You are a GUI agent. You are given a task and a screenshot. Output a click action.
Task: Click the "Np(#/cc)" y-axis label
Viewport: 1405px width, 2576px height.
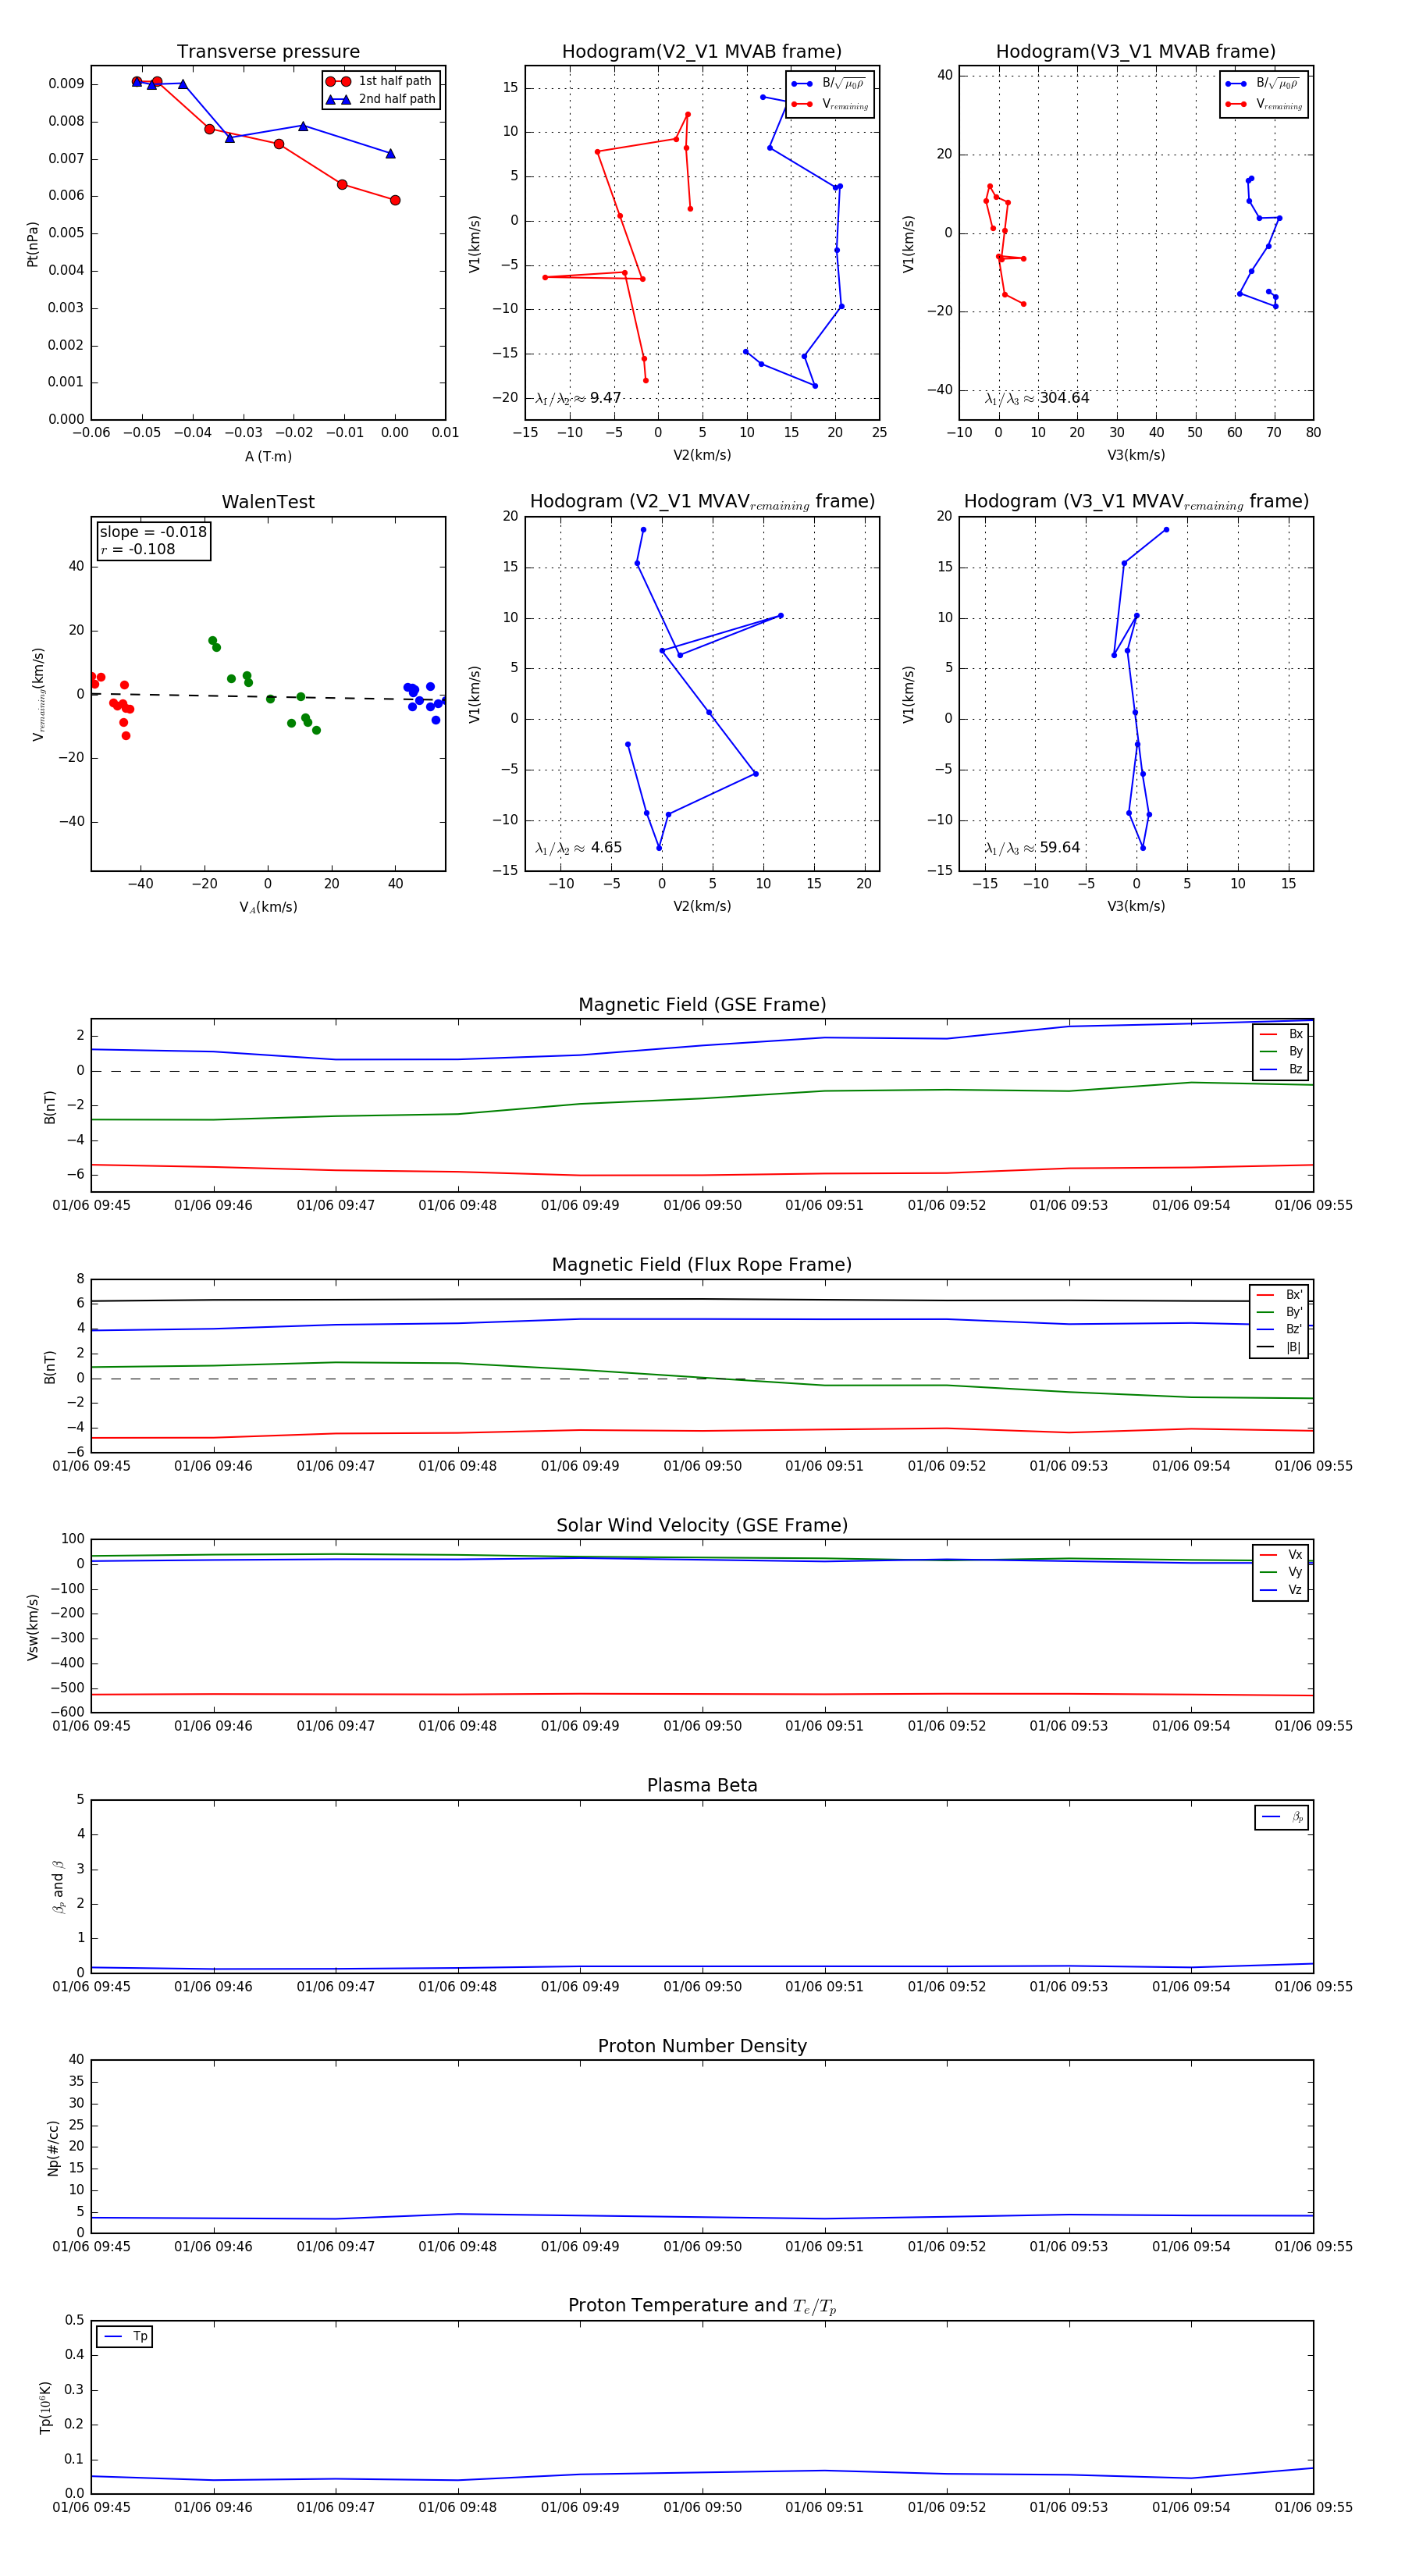[53, 2148]
